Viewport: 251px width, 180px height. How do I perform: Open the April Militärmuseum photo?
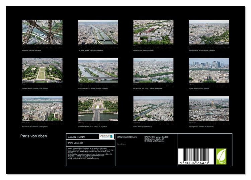(x=209, y=32)
